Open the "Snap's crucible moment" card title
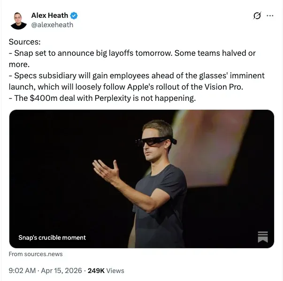This screenshot has height=281, width=283. 52,237
